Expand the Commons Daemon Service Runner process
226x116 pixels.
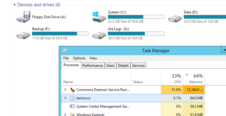pos(65,90)
